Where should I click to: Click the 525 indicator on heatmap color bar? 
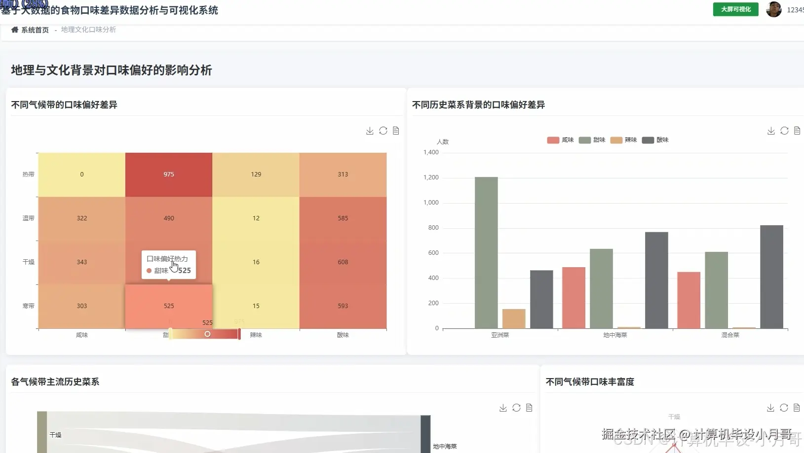(207, 334)
